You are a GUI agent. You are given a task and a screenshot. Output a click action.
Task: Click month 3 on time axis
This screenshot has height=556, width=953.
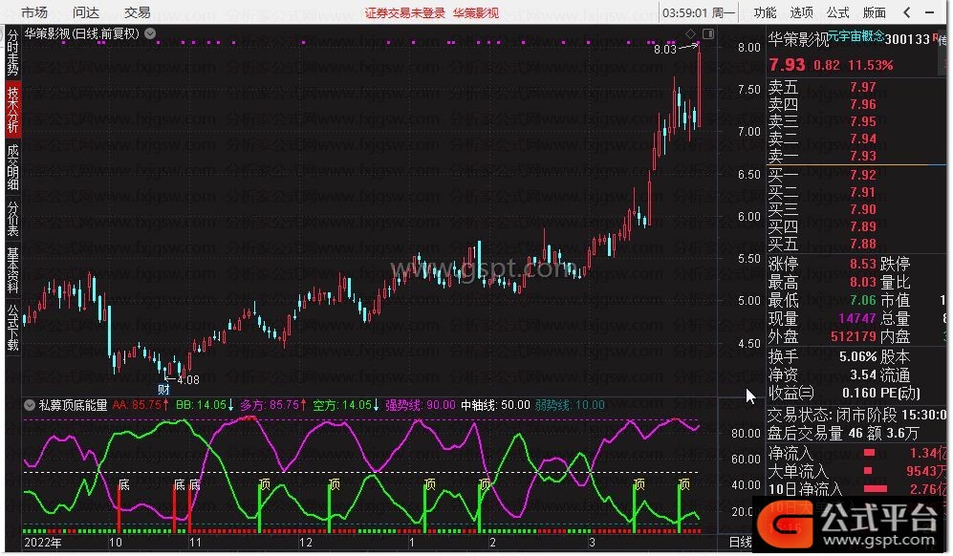pos(592,542)
